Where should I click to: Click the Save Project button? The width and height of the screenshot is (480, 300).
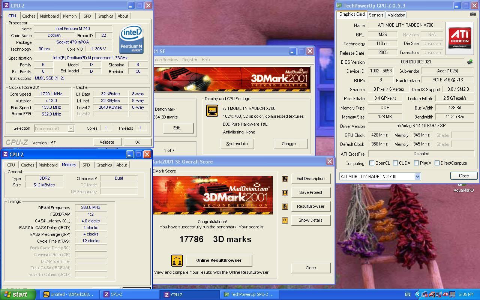pyautogui.click(x=310, y=192)
